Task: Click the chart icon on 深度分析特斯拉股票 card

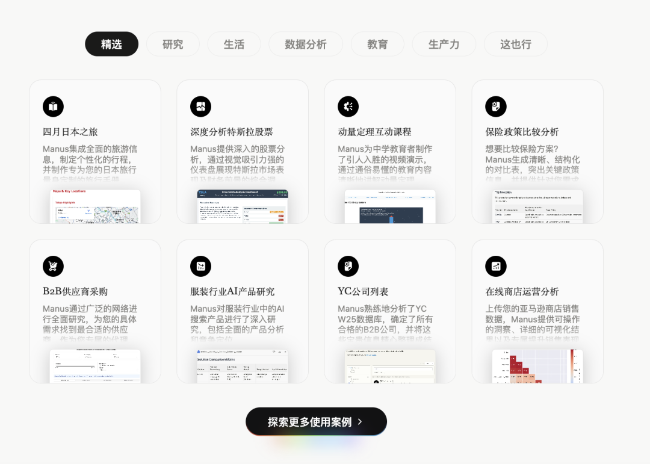Action: click(x=200, y=107)
